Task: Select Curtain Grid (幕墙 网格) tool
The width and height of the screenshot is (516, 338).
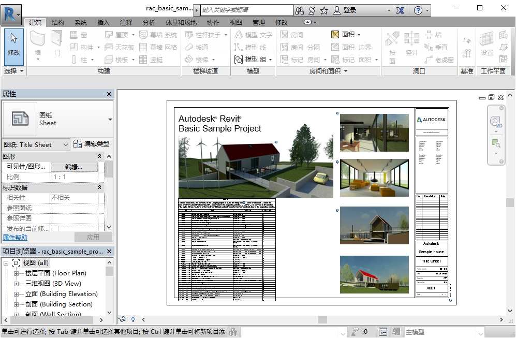Action: (158, 48)
